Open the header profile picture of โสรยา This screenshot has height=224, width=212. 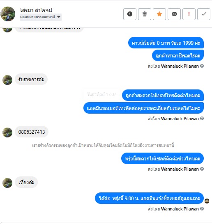[8, 14]
